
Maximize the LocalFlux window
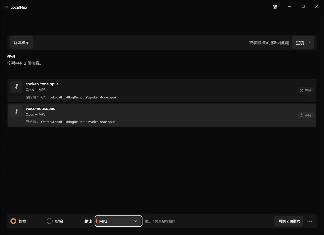[303, 6]
